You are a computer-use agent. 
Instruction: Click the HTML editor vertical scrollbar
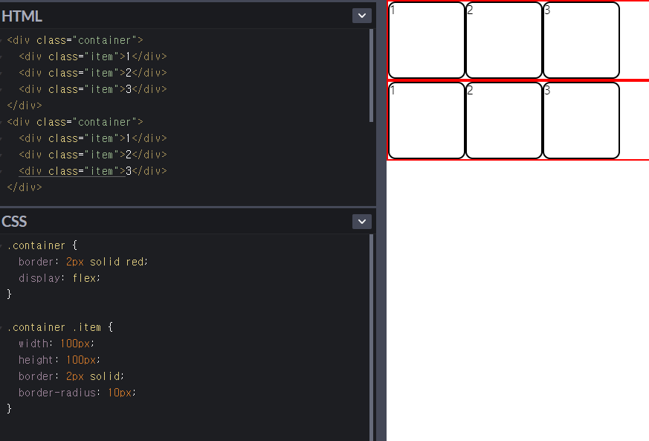[x=371, y=75]
